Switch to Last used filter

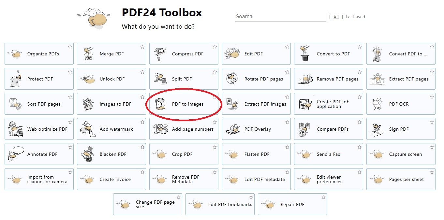pos(355,17)
